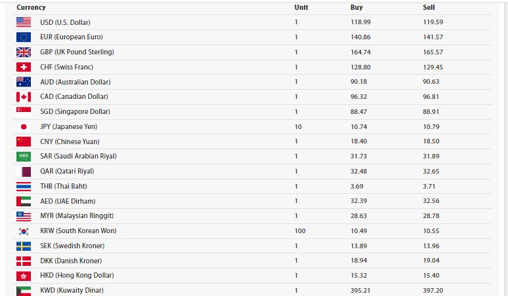Click the Buy column header

[x=356, y=7]
